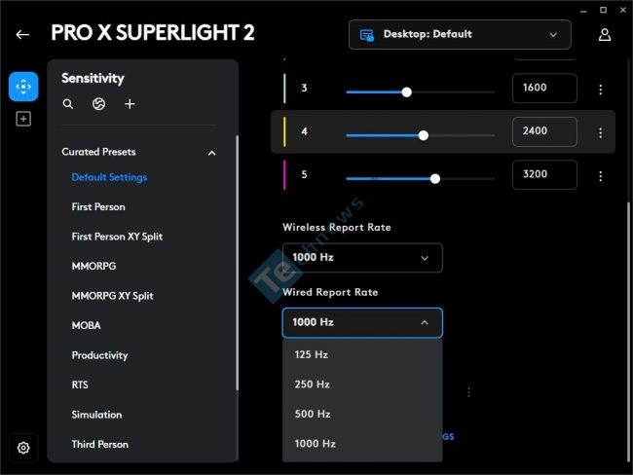The height and width of the screenshot is (475, 633).
Task: Open options menu for DPI level 3
Action: coord(600,90)
